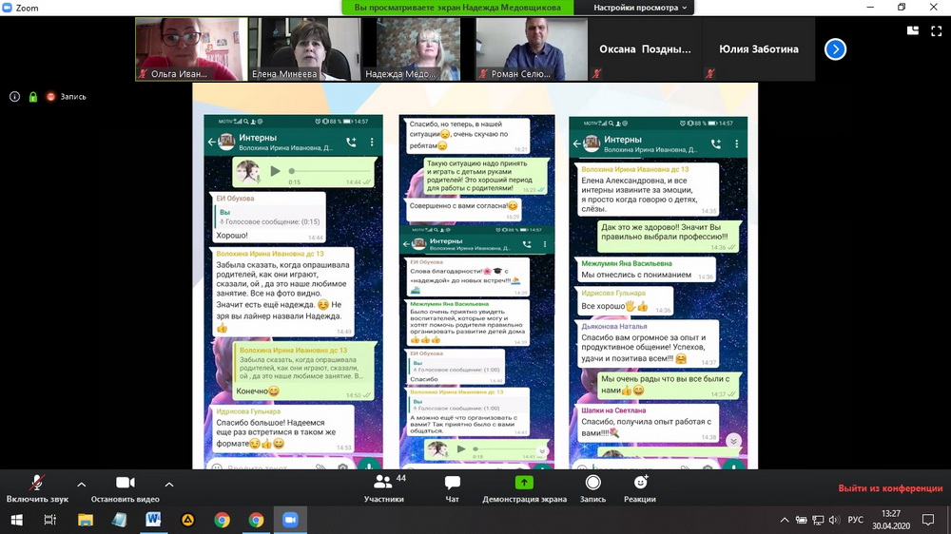
Task: Click call icon in right Интерны chat header
Action: (x=716, y=143)
